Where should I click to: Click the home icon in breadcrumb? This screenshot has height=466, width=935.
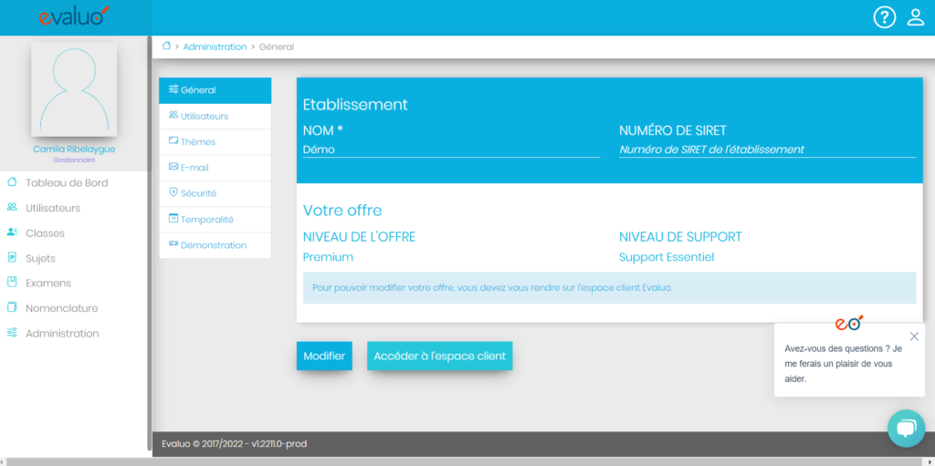tap(166, 47)
